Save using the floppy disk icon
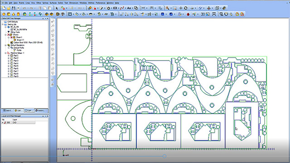 pyautogui.click(x=14, y=8)
